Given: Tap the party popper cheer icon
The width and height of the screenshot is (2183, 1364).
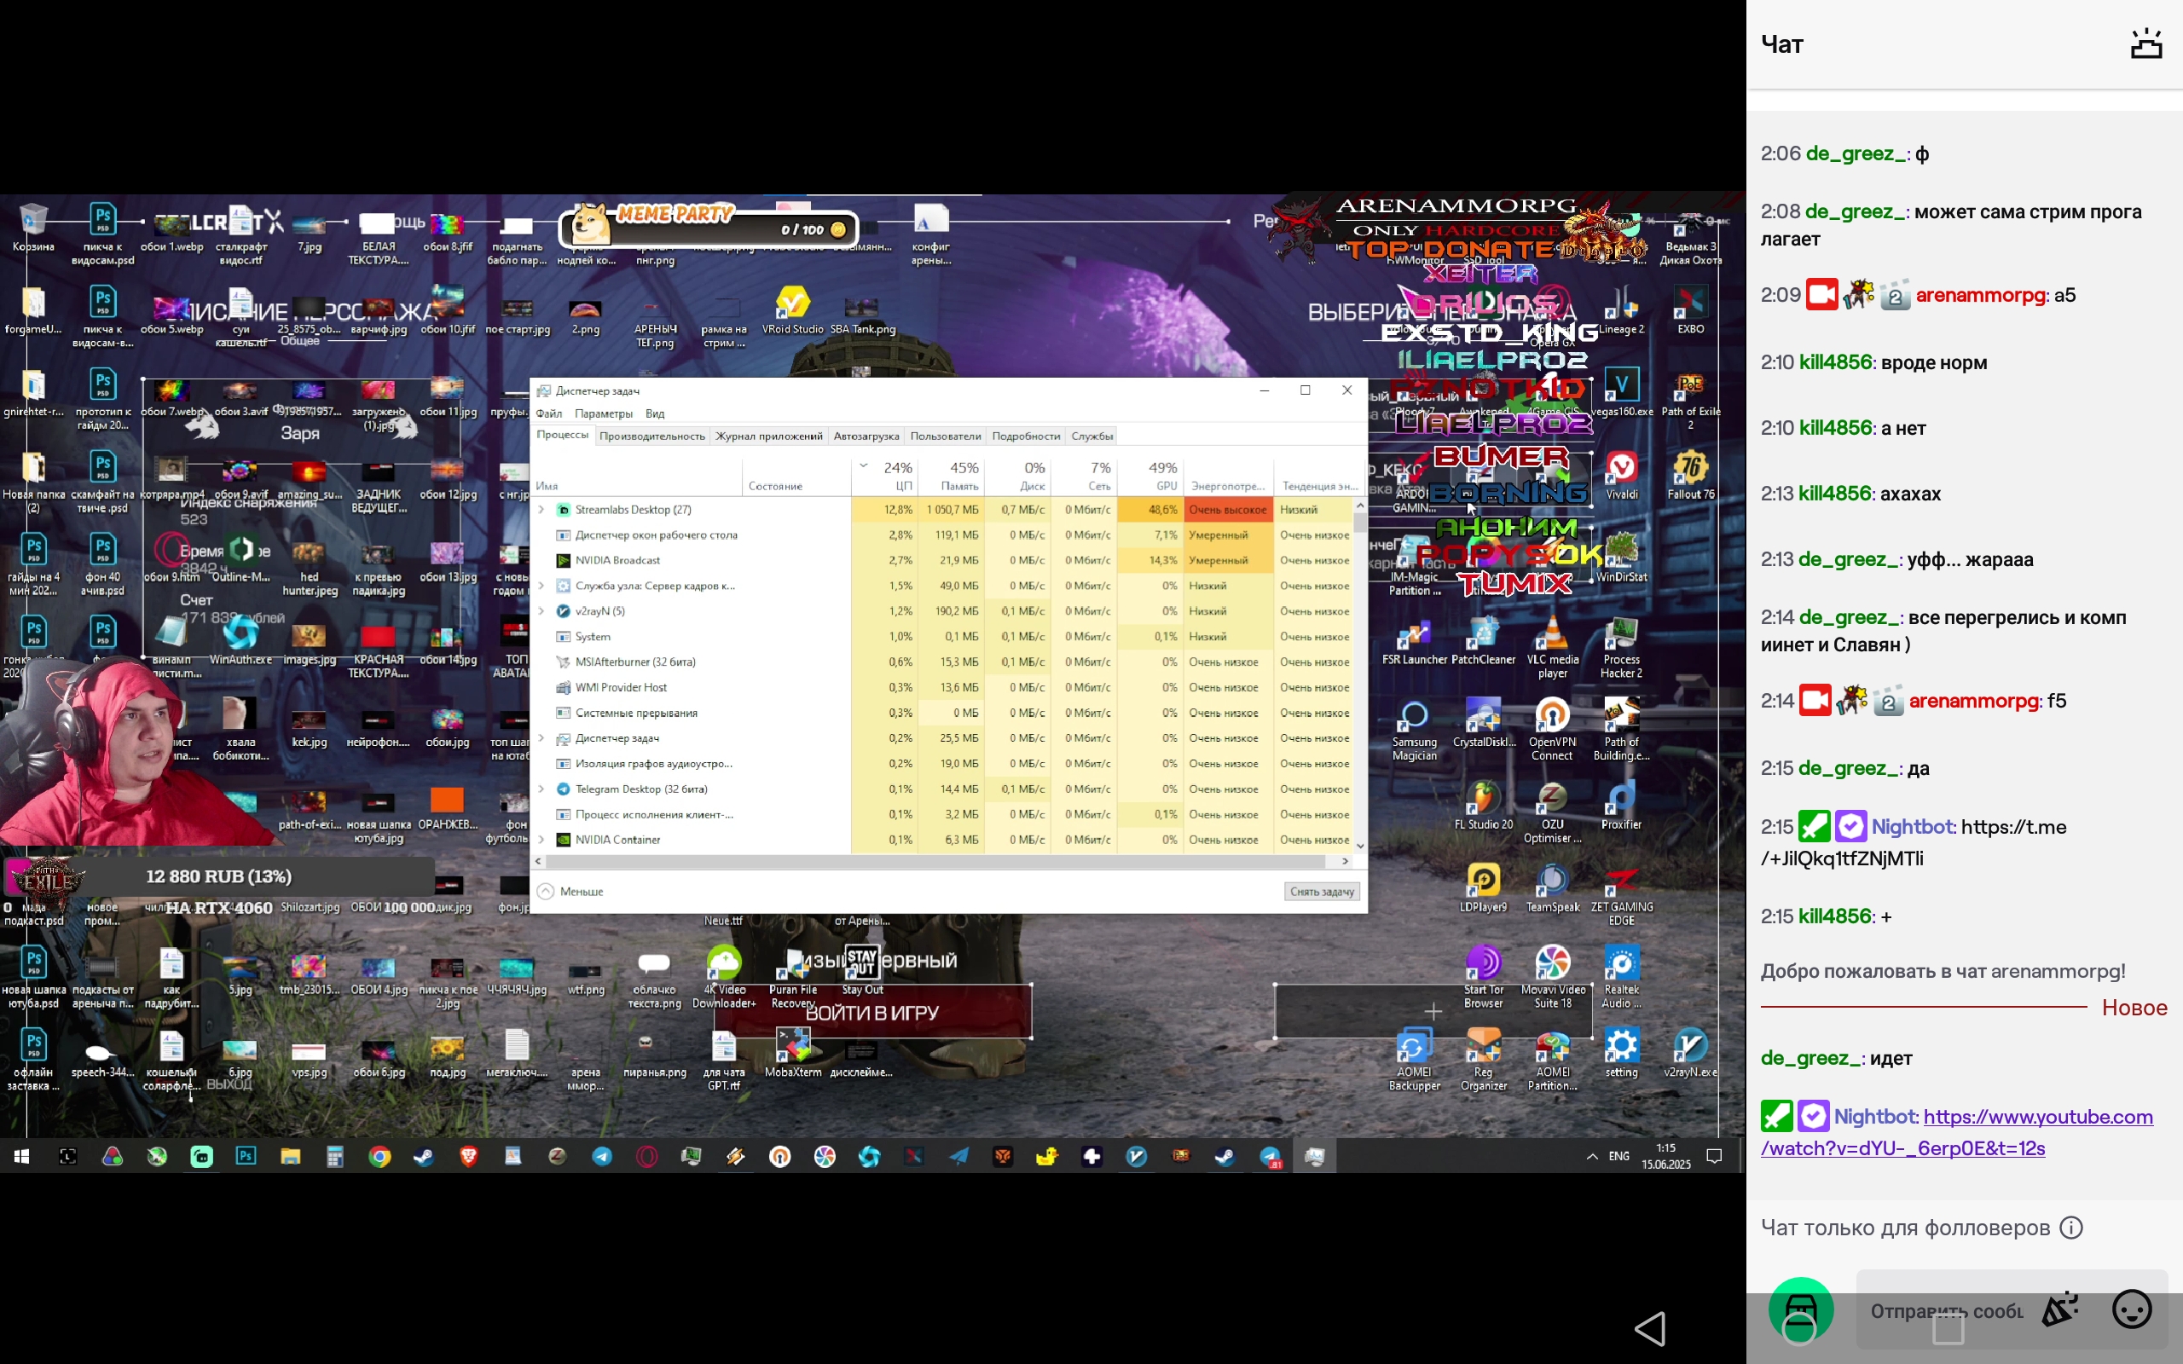Looking at the screenshot, I should coord(2060,1309).
